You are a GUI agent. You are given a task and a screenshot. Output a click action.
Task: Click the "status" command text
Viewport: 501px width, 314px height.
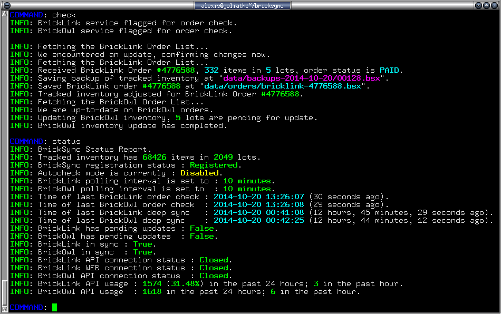tap(66, 141)
